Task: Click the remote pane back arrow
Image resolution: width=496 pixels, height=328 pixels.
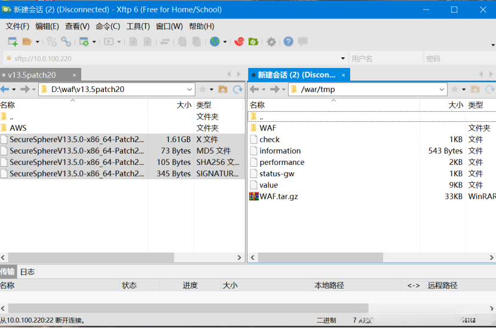Action: point(255,90)
